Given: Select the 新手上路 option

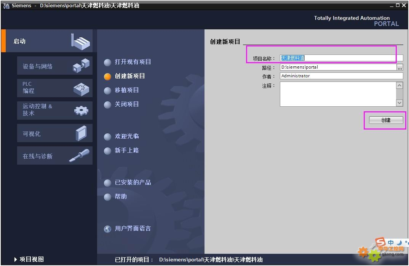Looking at the screenshot, I should click(121, 151).
